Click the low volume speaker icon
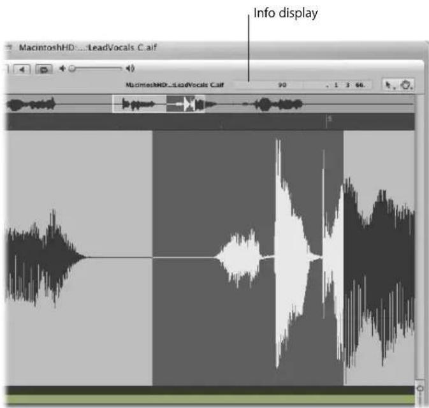 pos(62,68)
